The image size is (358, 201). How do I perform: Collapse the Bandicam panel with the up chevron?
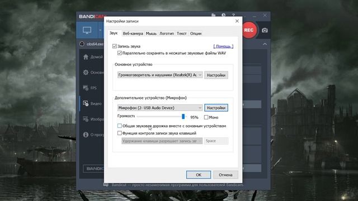[x=265, y=44]
